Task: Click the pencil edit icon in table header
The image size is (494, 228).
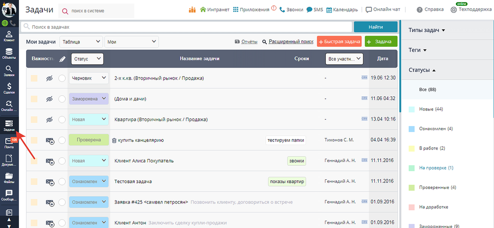Action: (62, 59)
